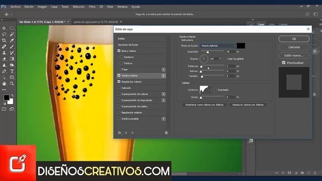Select the Eraser tool
The height and width of the screenshot is (181, 322).
click(x=4, y=59)
